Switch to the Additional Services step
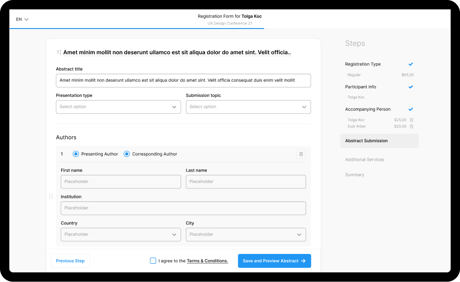460x282 pixels. 365,159
